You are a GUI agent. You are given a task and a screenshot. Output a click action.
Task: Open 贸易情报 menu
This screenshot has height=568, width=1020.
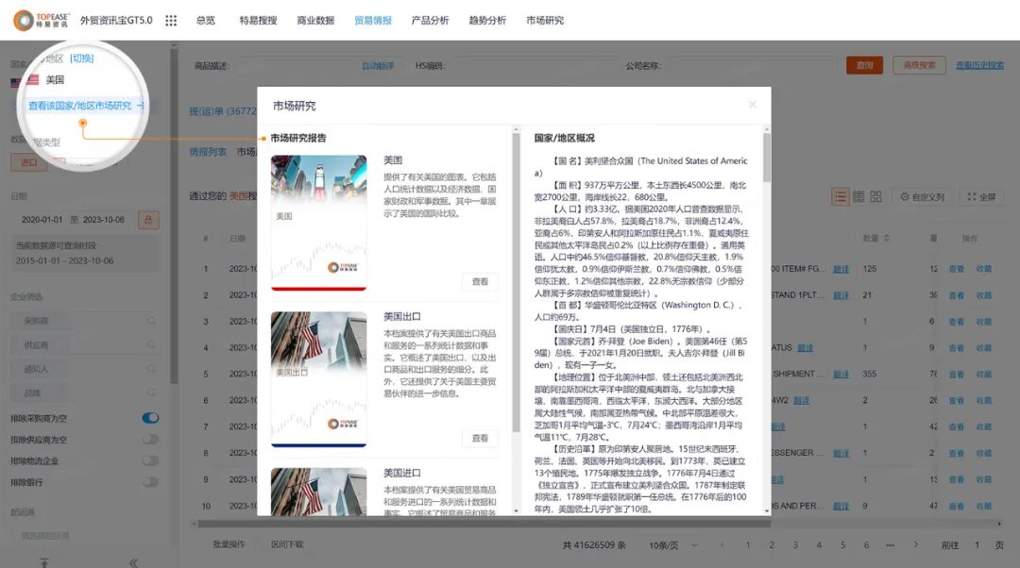tap(373, 20)
